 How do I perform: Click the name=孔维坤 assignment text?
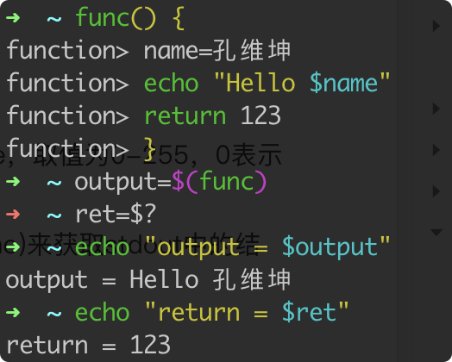217,50
